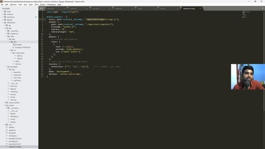Screen dimensions: 265x149
Task: Open package.json in the sidebar
Action: (13, 141)
